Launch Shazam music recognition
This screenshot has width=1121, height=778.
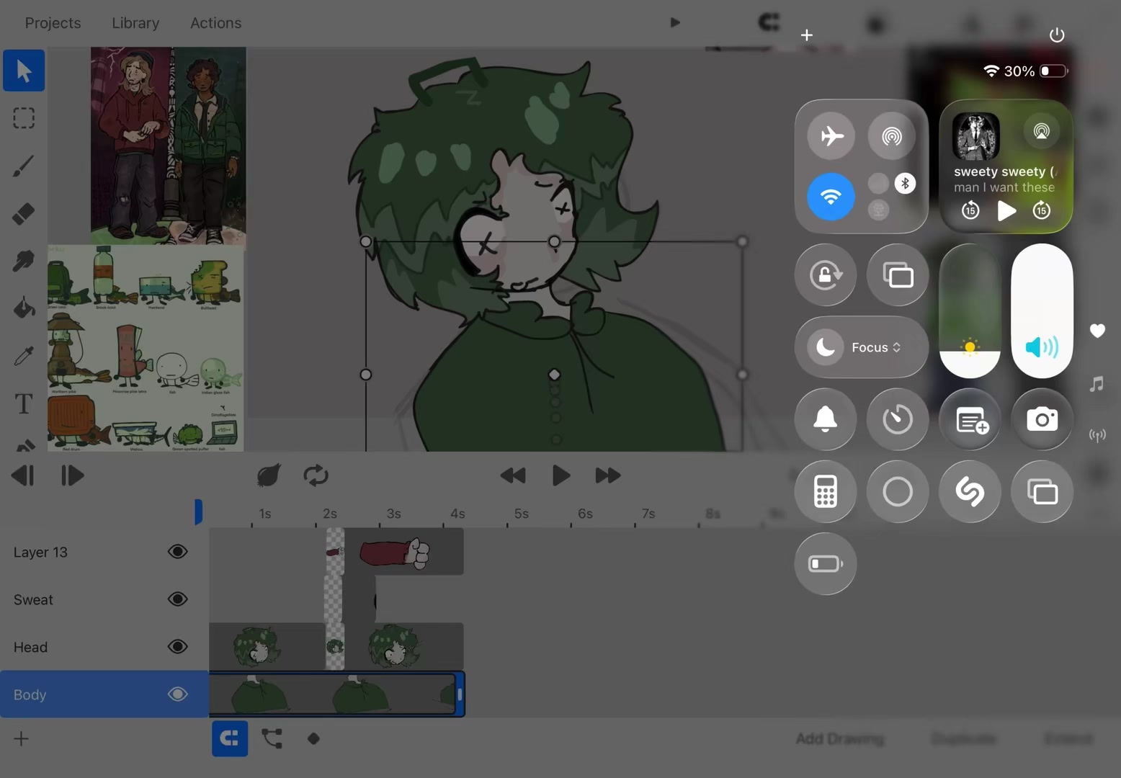[970, 491]
